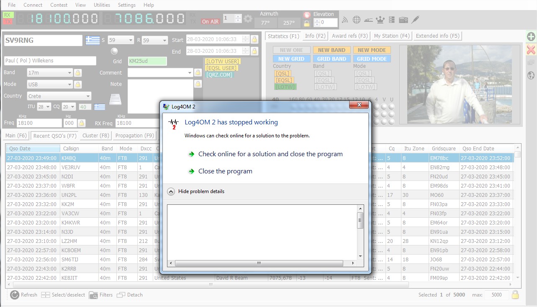537x307 pixels.
Task: Click Close the program
Action: coord(225,171)
